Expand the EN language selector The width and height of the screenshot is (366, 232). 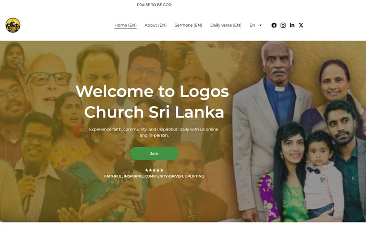tap(255, 25)
